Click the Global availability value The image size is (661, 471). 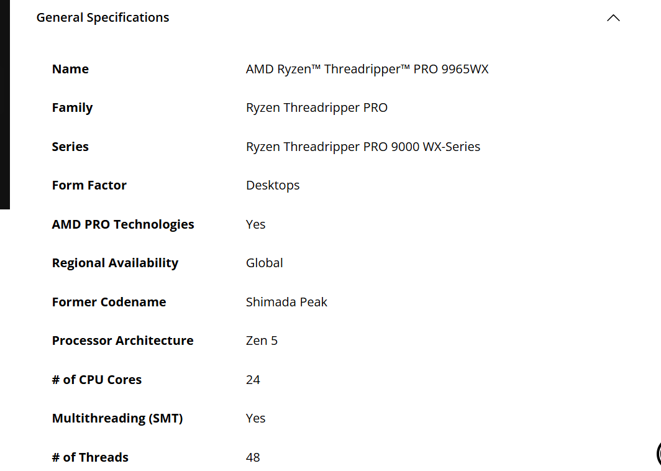point(264,263)
